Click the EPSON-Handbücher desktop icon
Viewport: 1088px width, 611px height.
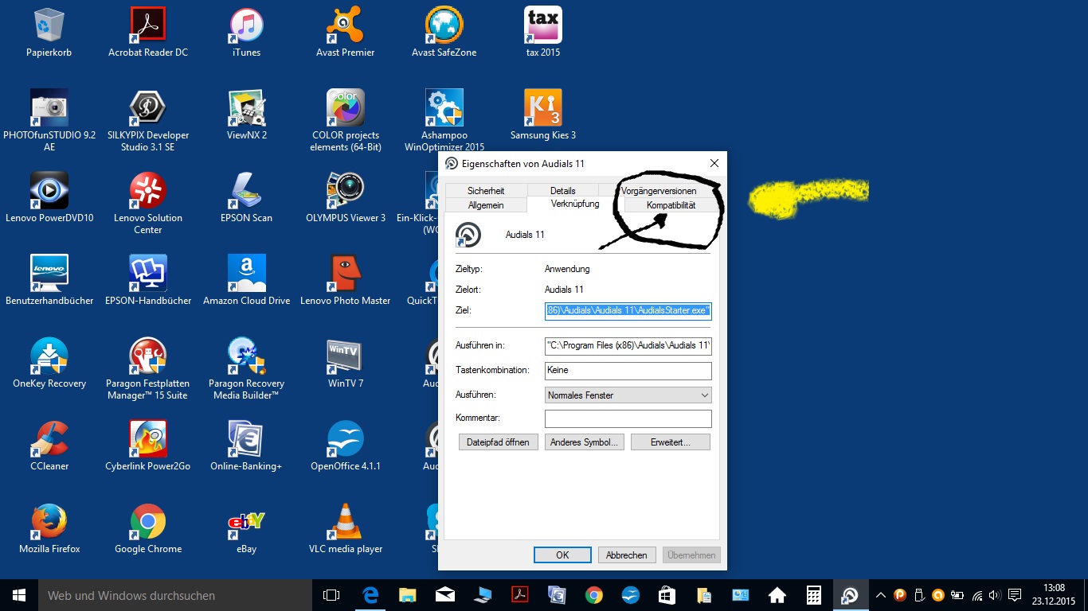coord(148,281)
